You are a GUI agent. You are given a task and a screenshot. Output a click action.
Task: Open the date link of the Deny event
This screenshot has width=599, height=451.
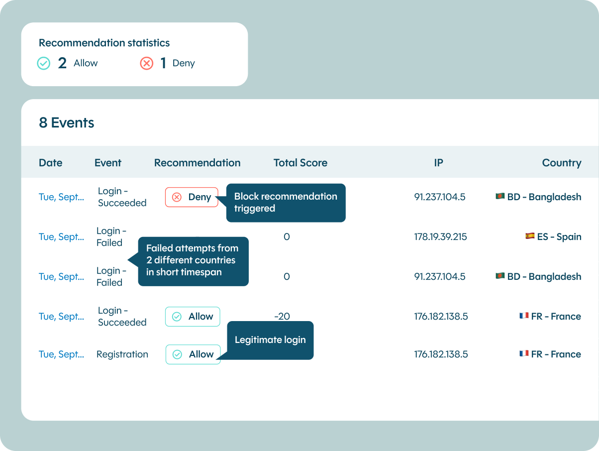point(61,197)
